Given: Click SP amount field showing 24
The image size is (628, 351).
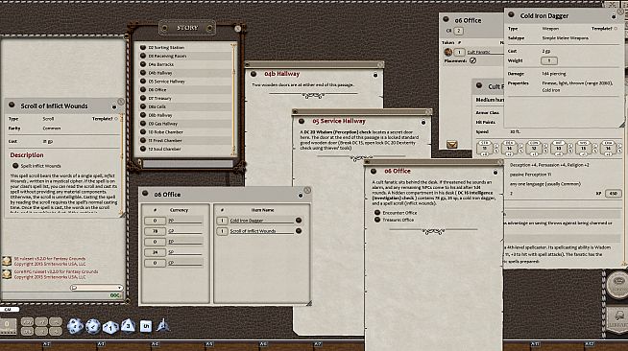Looking at the screenshot, I should coord(155,252).
